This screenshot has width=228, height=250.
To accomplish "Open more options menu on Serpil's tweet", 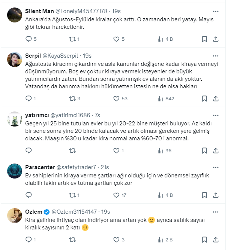I will coord(216,55).
